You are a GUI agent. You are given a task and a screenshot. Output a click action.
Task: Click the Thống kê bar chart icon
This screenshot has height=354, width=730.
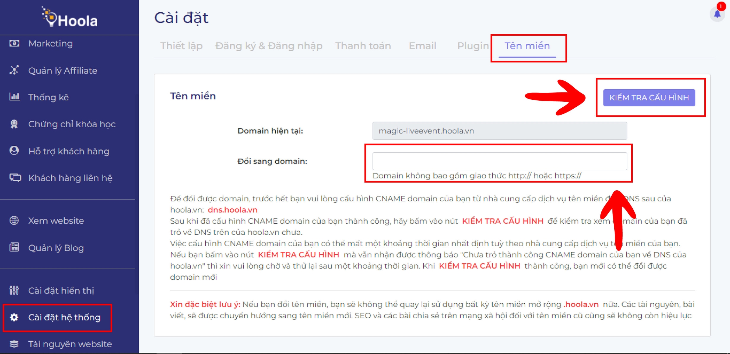[x=14, y=97]
